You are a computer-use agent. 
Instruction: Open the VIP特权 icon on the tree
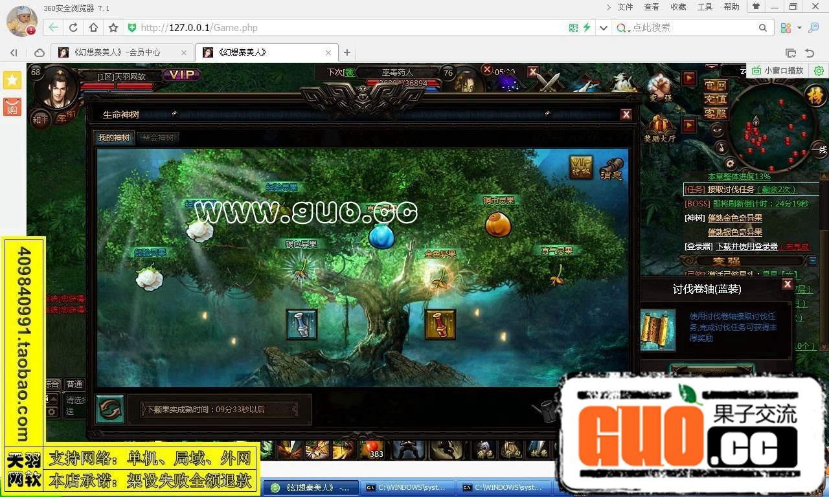coord(581,167)
